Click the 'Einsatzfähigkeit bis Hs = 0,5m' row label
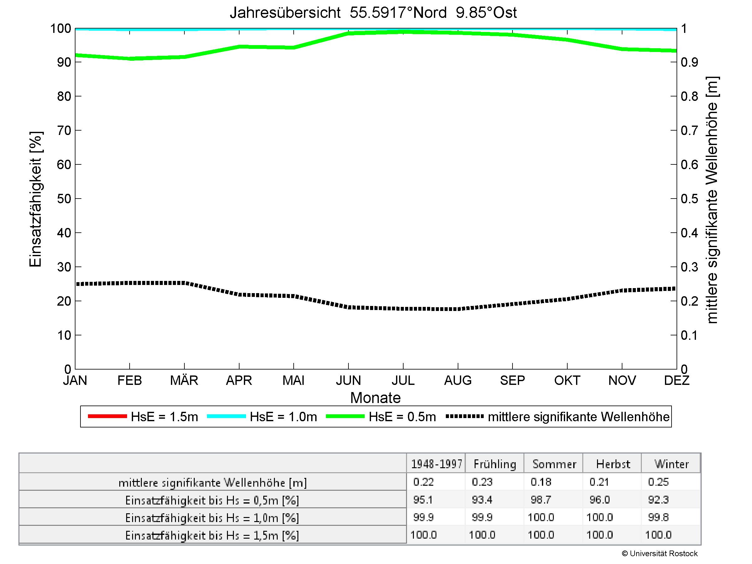Image resolution: width=752 pixels, height=564 pixels. click(x=212, y=500)
